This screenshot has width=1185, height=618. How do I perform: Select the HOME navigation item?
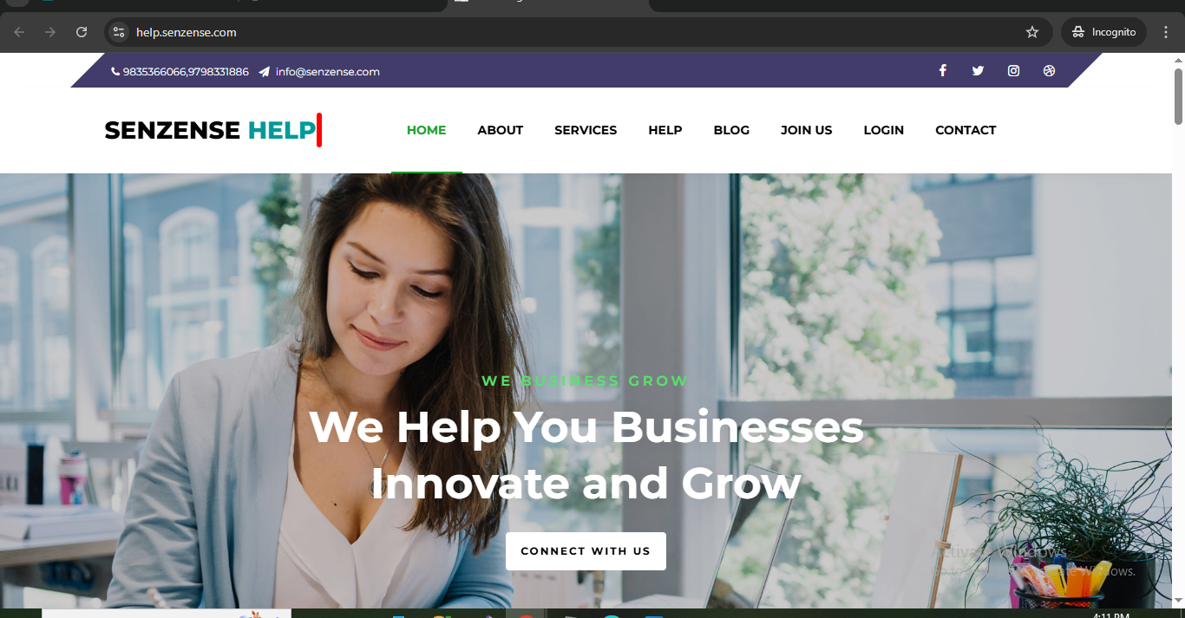(x=426, y=130)
